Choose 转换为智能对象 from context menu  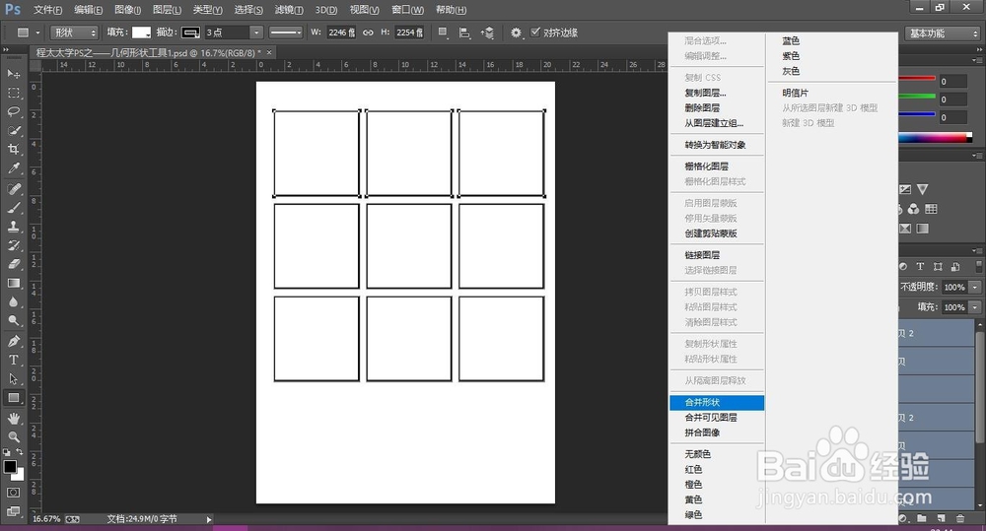point(717,145)
